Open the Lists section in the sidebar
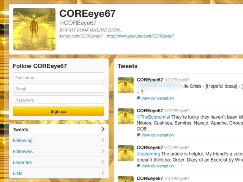The height and width of the screenshot is (182, 243). coord(59,173)
